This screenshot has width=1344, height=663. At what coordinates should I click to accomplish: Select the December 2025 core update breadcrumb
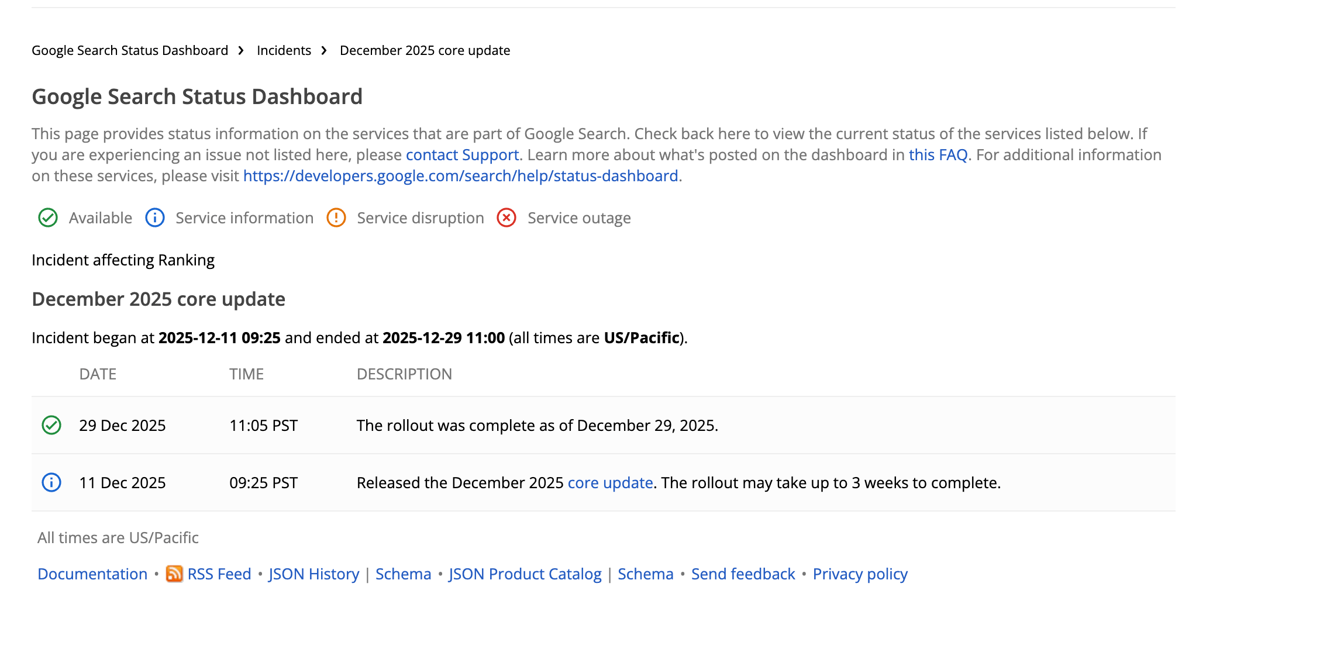click(x=425, y=50)
